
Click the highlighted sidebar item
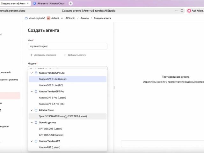pyautogui.click(x=10, y=96)
